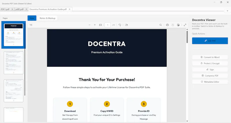231x123 pixels.
Task: Click the 'Premium Activation Guide' subtitle
Action: 107,52
